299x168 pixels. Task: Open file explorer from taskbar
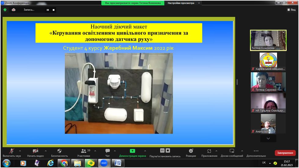pyautogui.click(x=77, y=163)
